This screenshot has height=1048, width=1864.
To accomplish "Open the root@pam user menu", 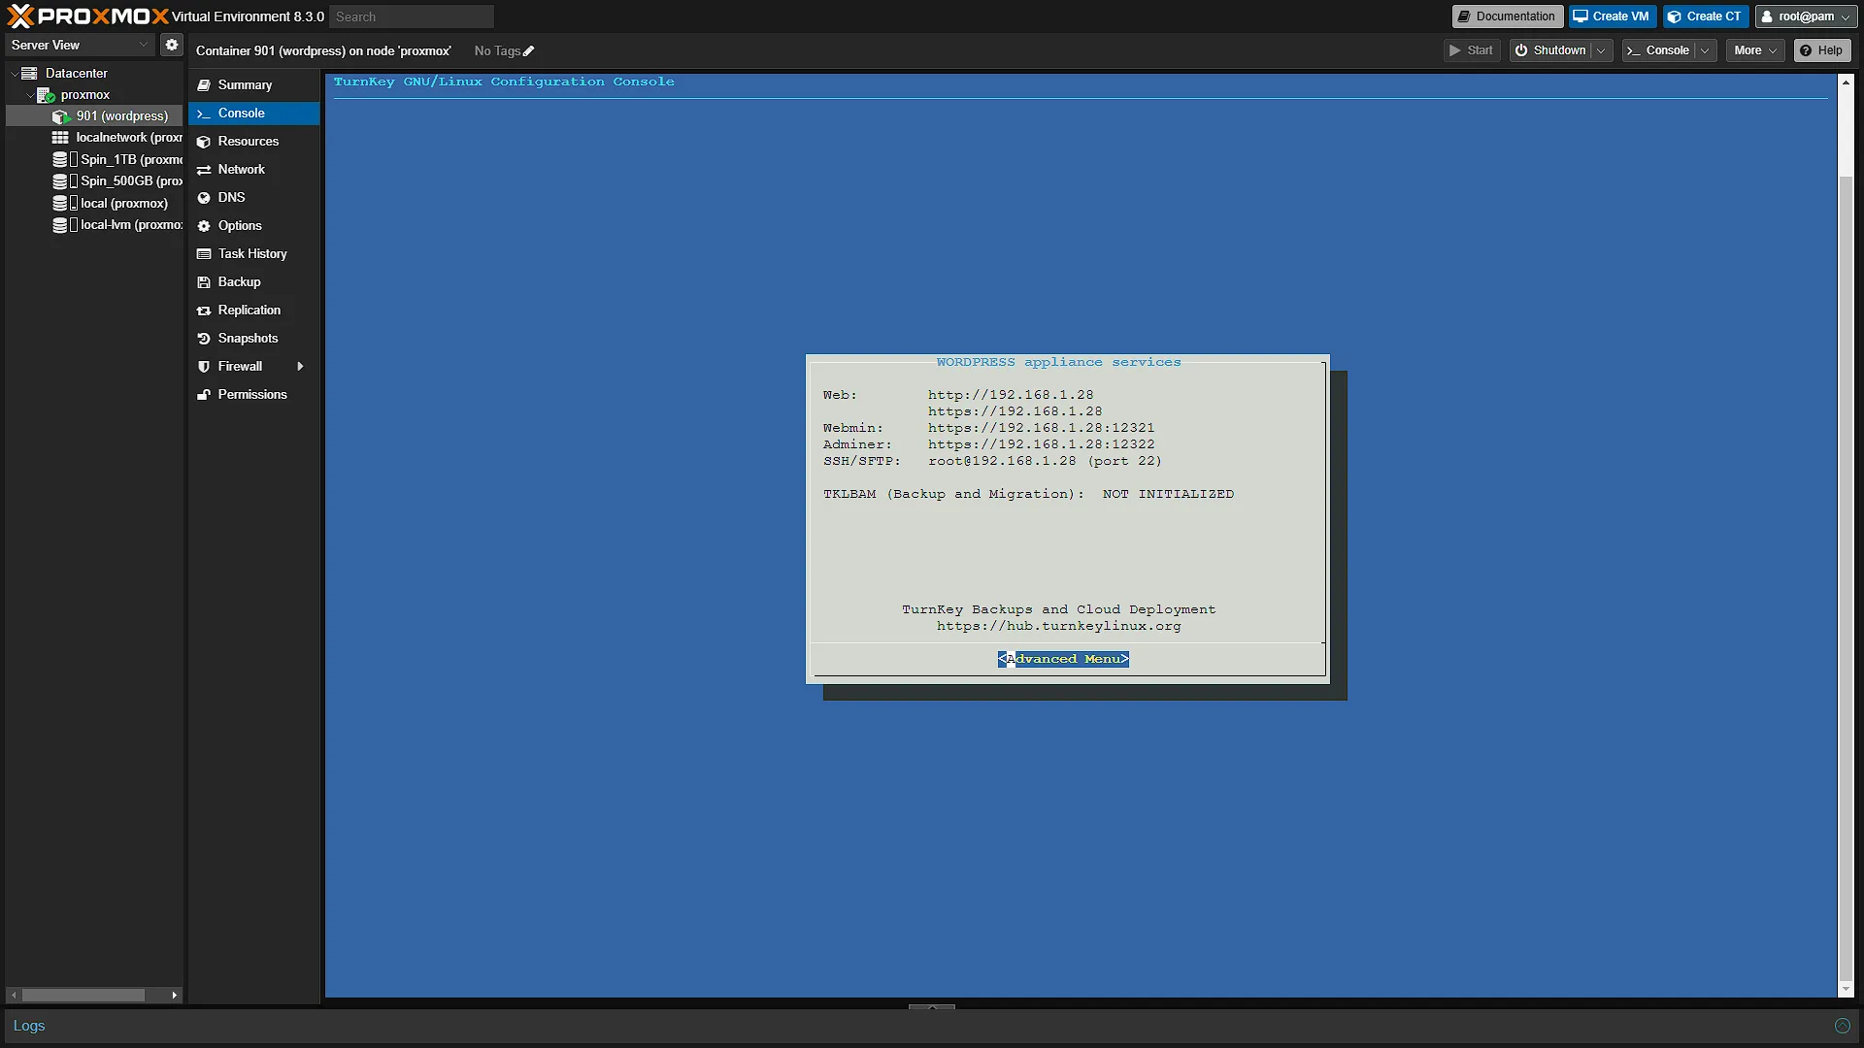I will click(x=1806, y=16).
